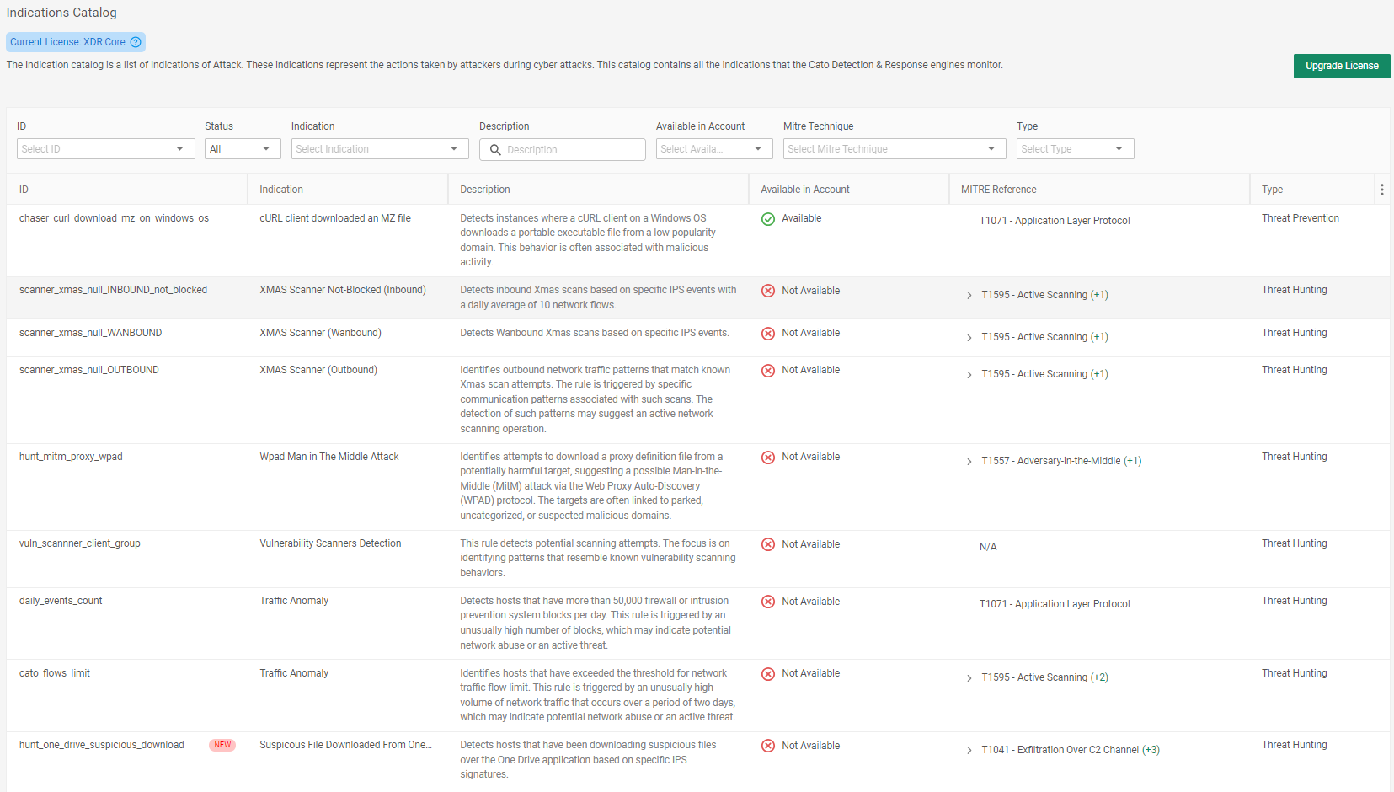Sort by the Indication column header
Viewport: 1394px width, 792px height.
click(x=281, y=190)
